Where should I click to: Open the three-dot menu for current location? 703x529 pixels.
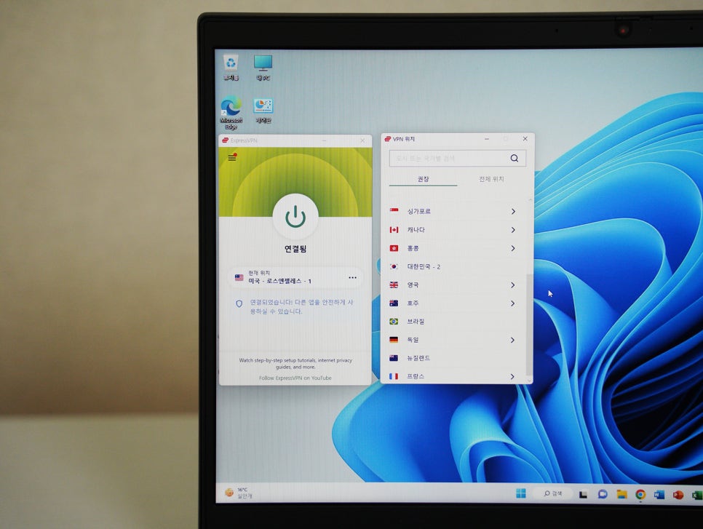(353, 277)
